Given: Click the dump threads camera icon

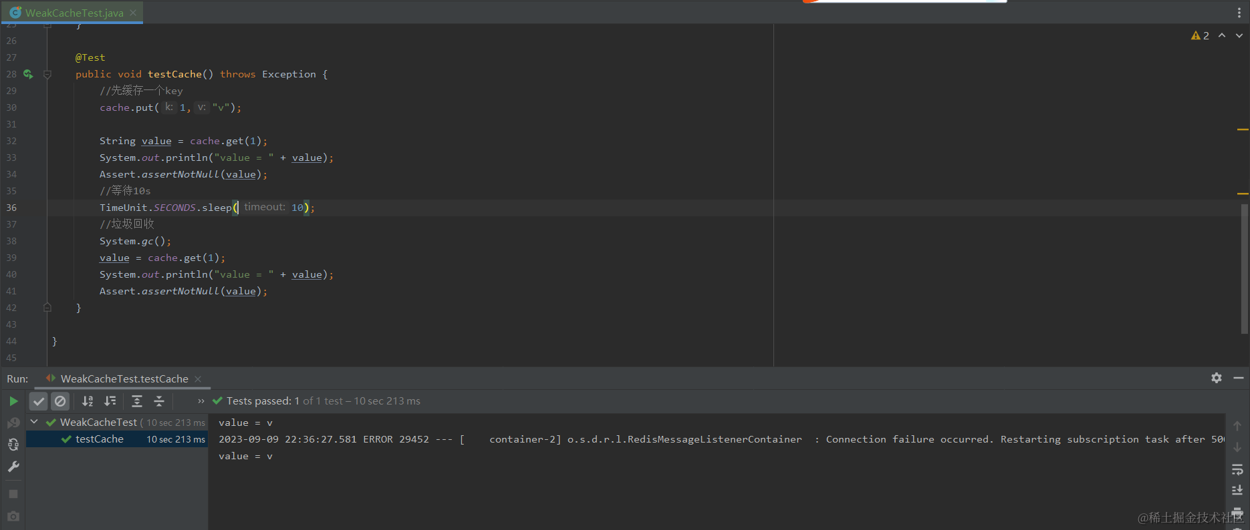Looking at the screenshot, I should [x=13, y=517].
